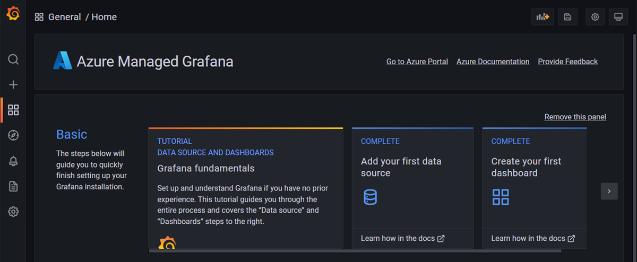Open the Dashboards grid icon in sidebar
Image resolution: width=637 pixels, height=262 pixels.
point(13,110)
